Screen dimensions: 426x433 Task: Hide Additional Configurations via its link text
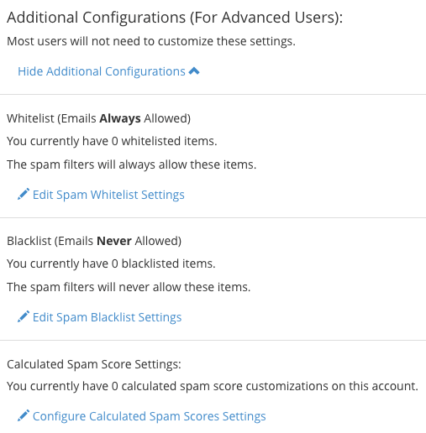(102, 71)
